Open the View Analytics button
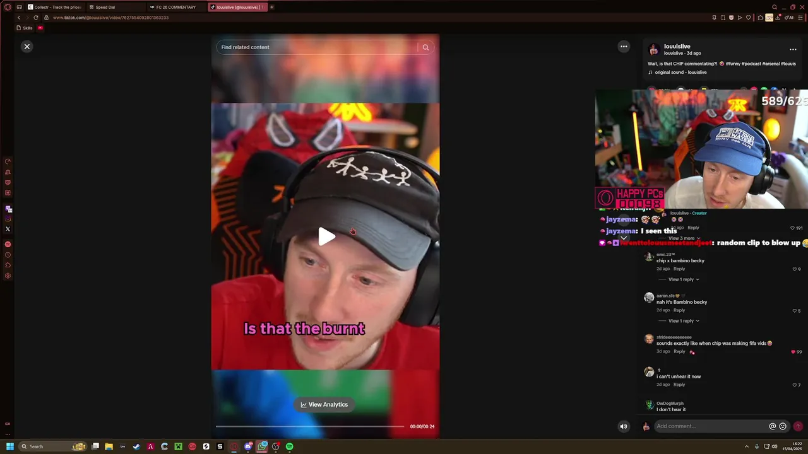This screenshot has height=454, width=808. (x=324, y=405)
